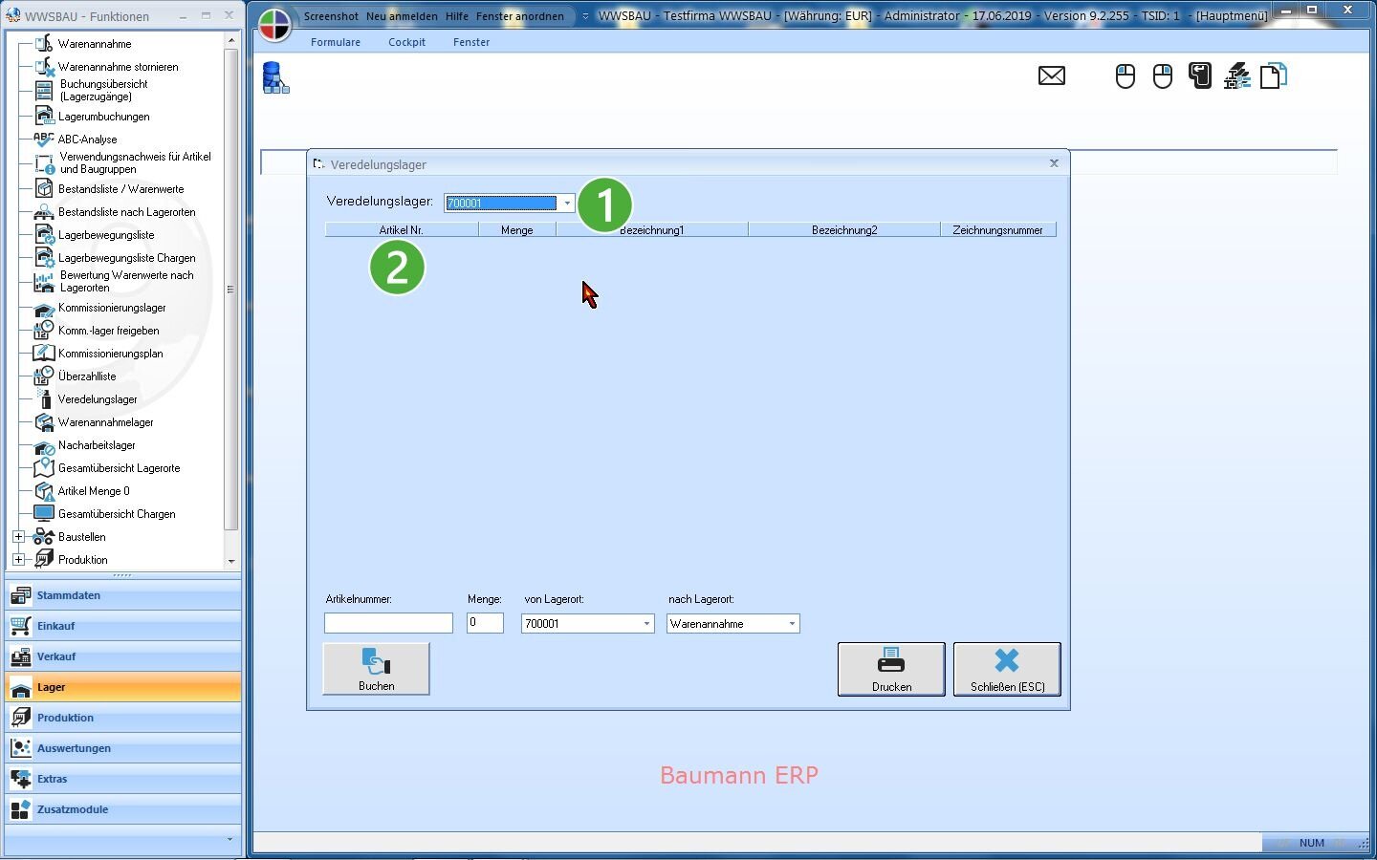The width and height of the screenshot is (1377, 860).
Task: Click the black scroll document icon
Action: pyautogui.click(x=1200, y=75)
